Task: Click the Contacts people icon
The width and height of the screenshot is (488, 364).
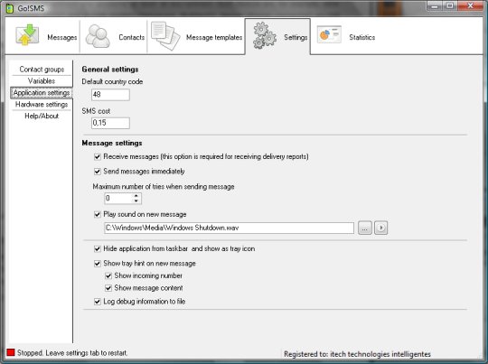Action: coord(98,36)
